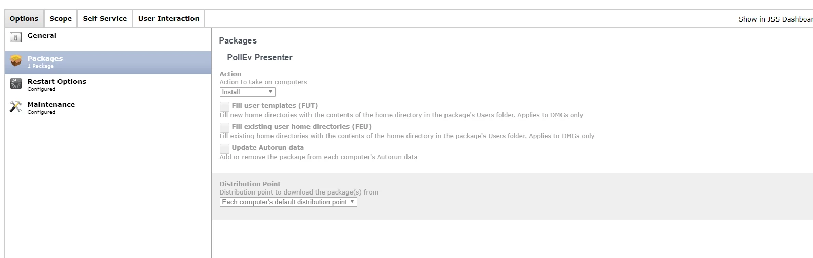Click Show in JSS Dashboard link
The width and height of the screenshot is (813, 258).
click(776, 19)
